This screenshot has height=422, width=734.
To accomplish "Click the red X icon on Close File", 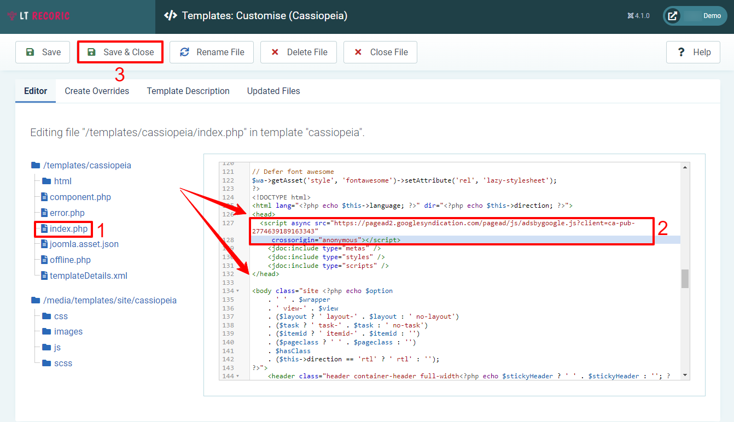I will click(x=358, y=52).
